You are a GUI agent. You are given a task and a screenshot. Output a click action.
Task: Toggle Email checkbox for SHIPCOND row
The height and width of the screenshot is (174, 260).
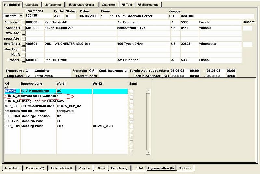click(131, 116)
